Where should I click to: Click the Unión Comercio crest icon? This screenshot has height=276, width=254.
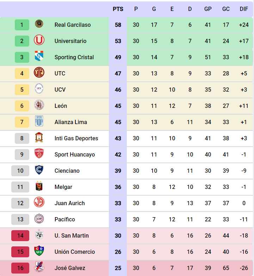[x=39, y=251]
